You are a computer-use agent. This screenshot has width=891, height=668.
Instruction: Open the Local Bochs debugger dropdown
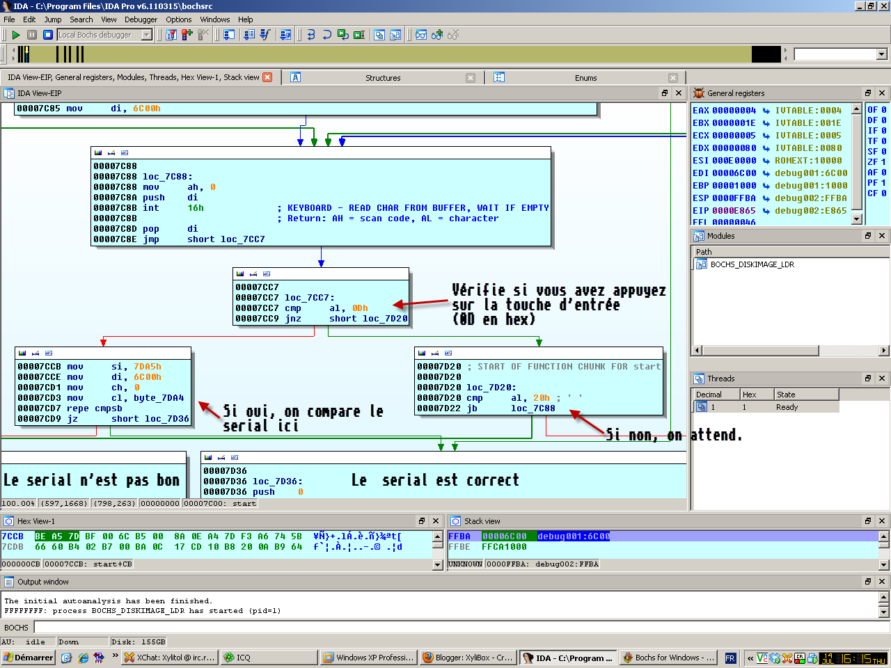click(147, 35)
